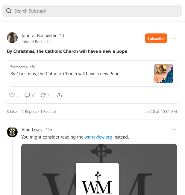Like the post with the heart icon
The height and width of the screenshot is (195, 185).
coord(12,95)
